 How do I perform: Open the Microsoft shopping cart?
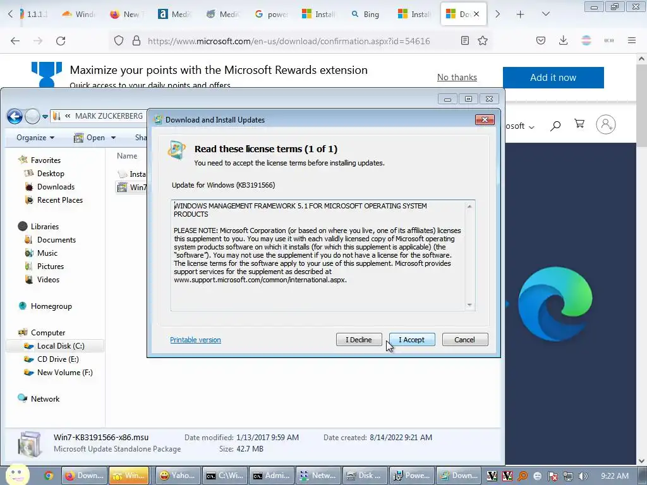pyautogui.click(x=579, y=124)
